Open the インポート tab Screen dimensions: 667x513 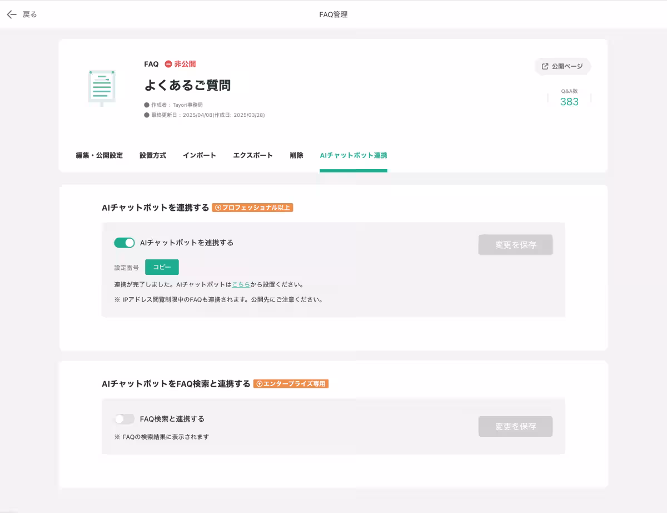pos(200,156)
